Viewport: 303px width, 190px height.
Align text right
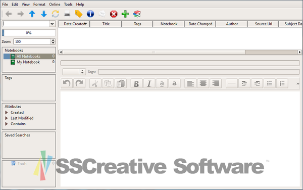pos(216,83)
